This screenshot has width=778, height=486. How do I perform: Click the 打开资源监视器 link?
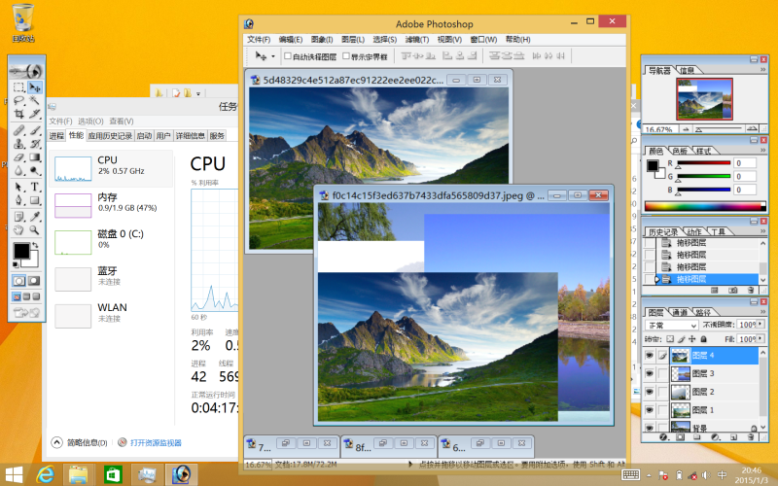[x=156, y=442]
